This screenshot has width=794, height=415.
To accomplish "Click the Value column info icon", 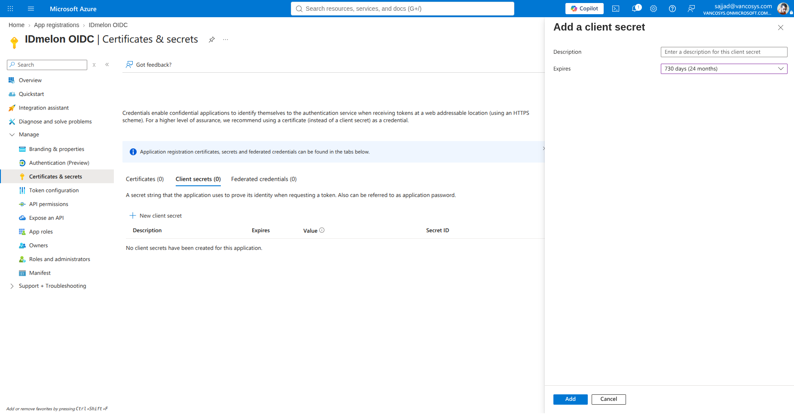I will [322, 231].
